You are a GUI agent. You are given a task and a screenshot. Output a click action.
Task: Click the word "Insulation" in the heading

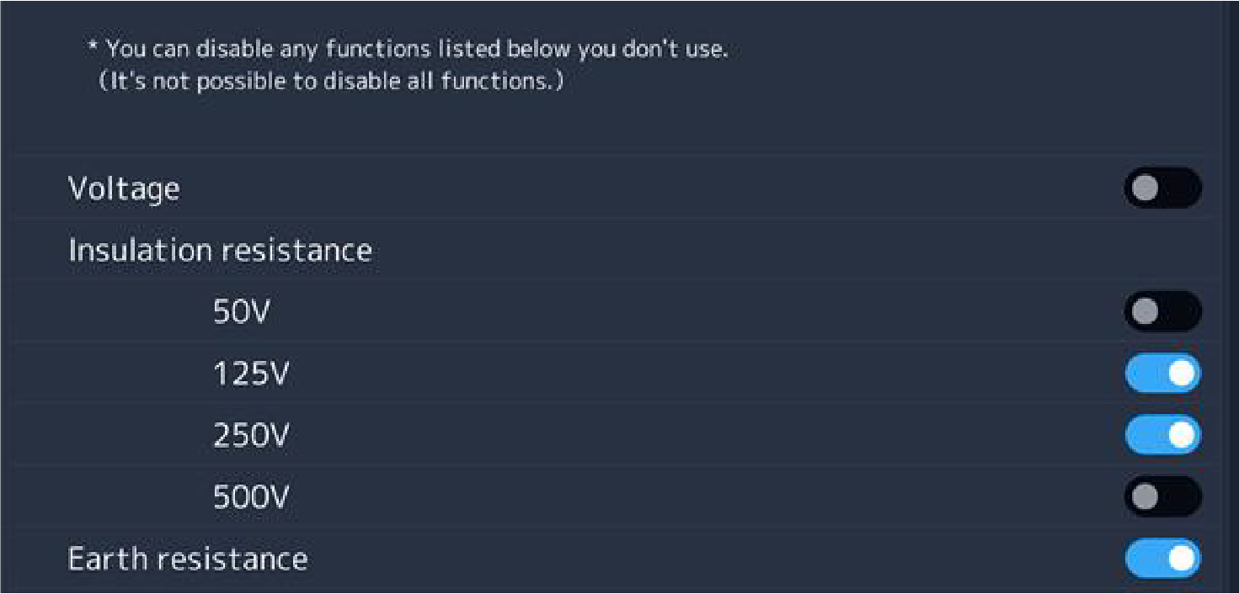coord(140,251)
